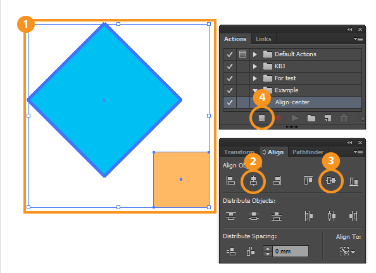The width and height of the screenshot is (376, 273).
Task: Switch to the Transform tab
Action: click(x=239, y=152)
